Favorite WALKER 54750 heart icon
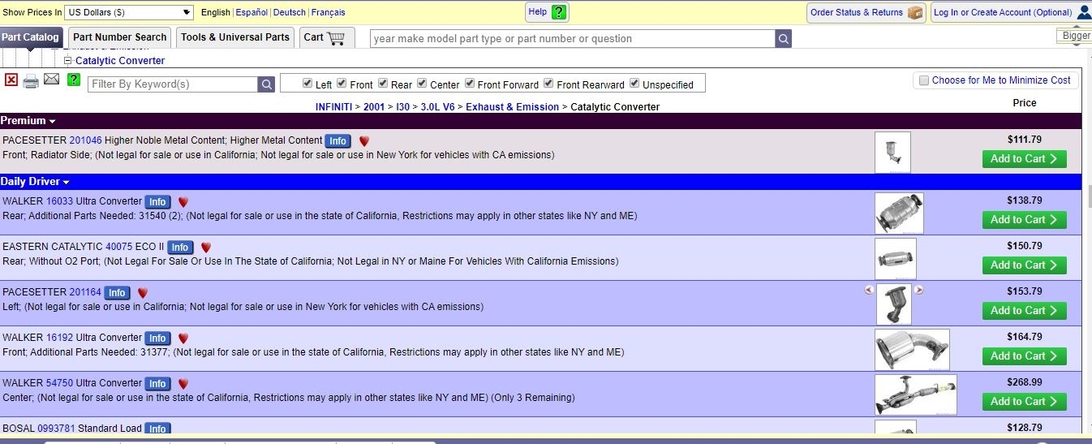1092x444 pixels. pos(183,384)
